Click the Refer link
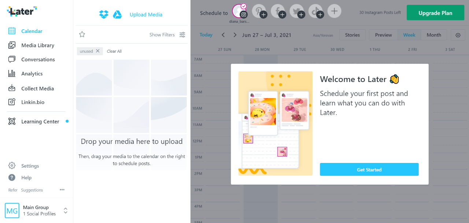This screenshot has width=469, height=223. 13,190
